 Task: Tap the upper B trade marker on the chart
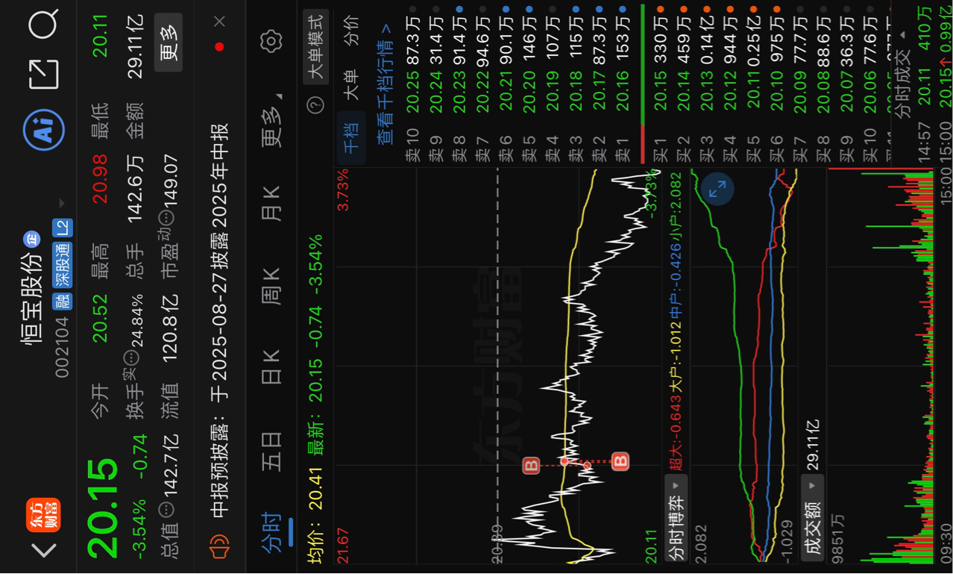pyautogui.click(x=531, y=467)
